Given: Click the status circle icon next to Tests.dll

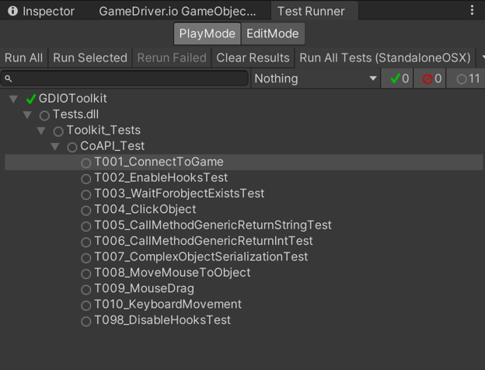Looking at the screenshot, I should point(44,115).
